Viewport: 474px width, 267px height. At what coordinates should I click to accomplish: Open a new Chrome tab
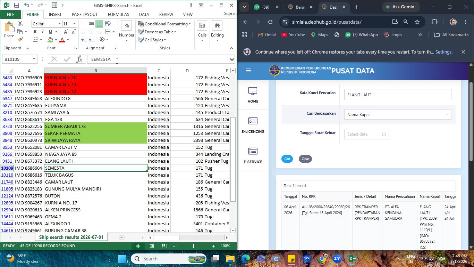[x=356, y=7]
